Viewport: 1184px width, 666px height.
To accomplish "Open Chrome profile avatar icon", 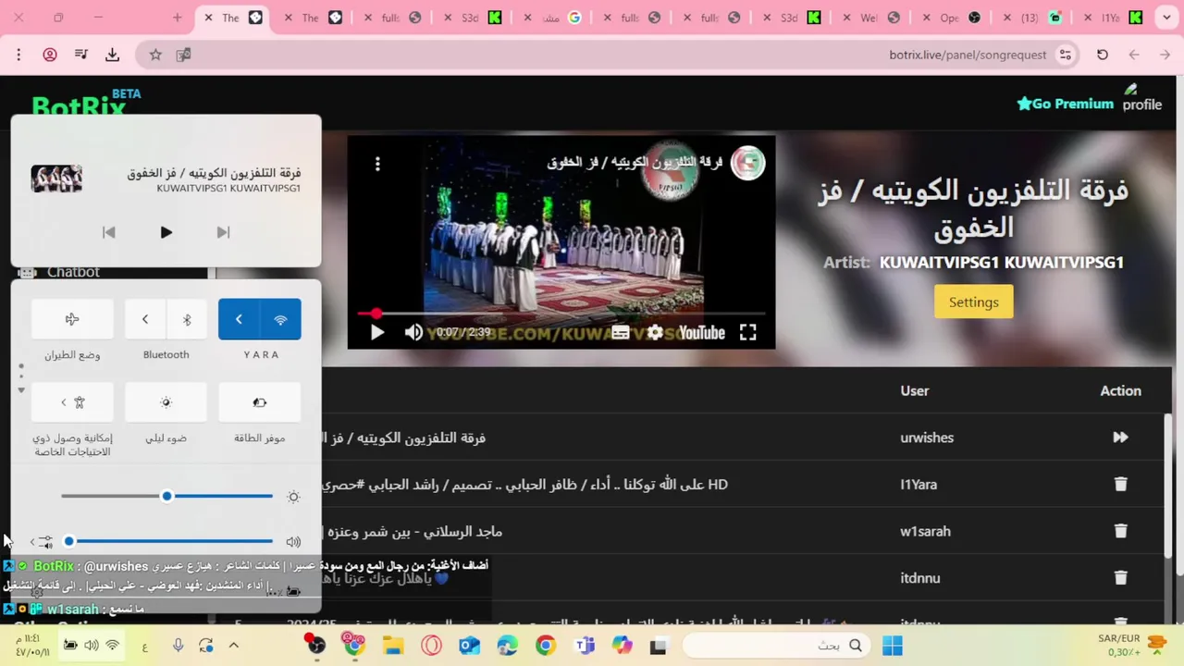I will (x=50, y=55).
